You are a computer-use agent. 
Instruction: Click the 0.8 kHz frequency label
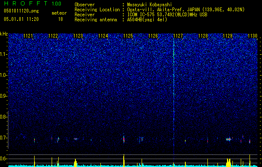(3, 117)
